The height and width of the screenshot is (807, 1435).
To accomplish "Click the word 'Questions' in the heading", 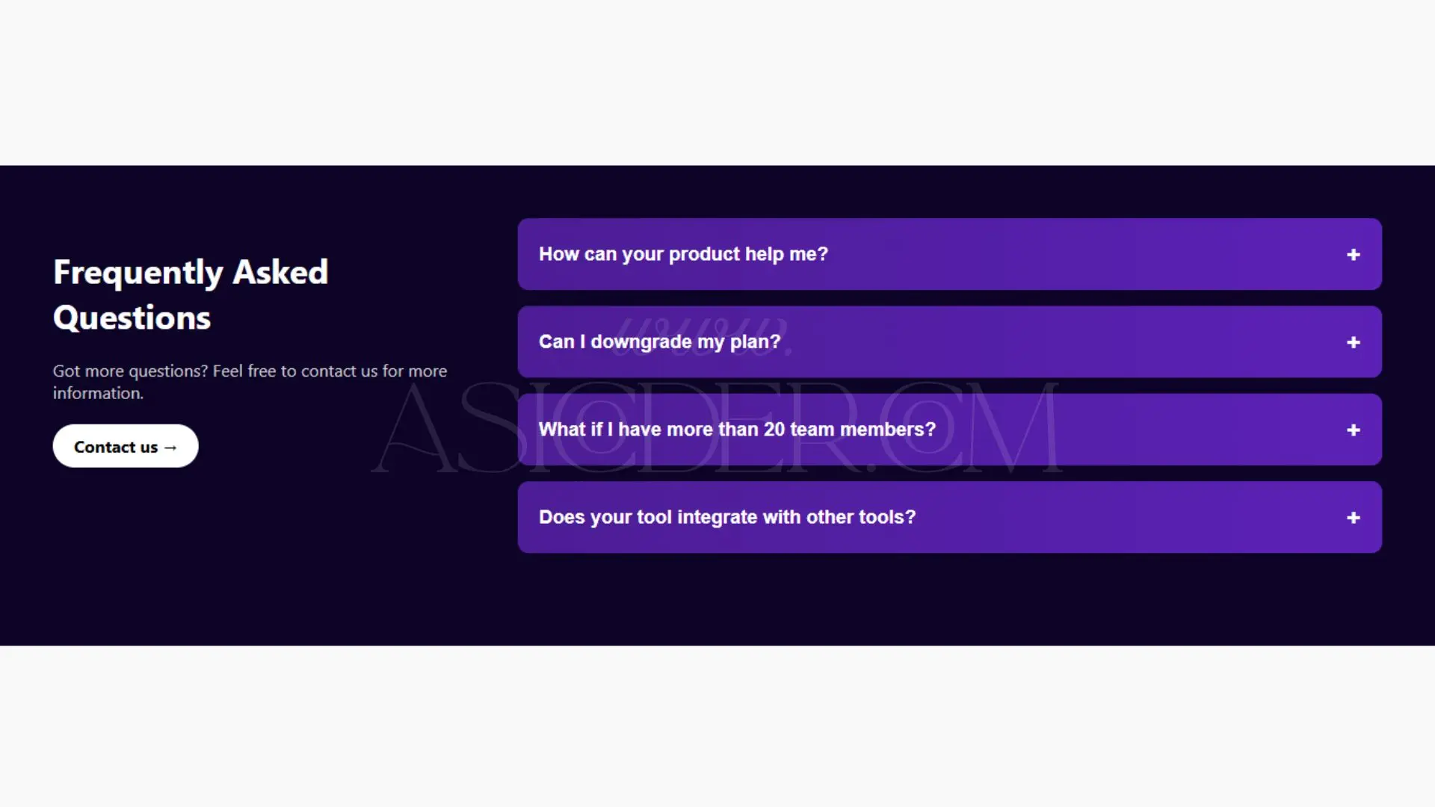I will pos(132,318).
